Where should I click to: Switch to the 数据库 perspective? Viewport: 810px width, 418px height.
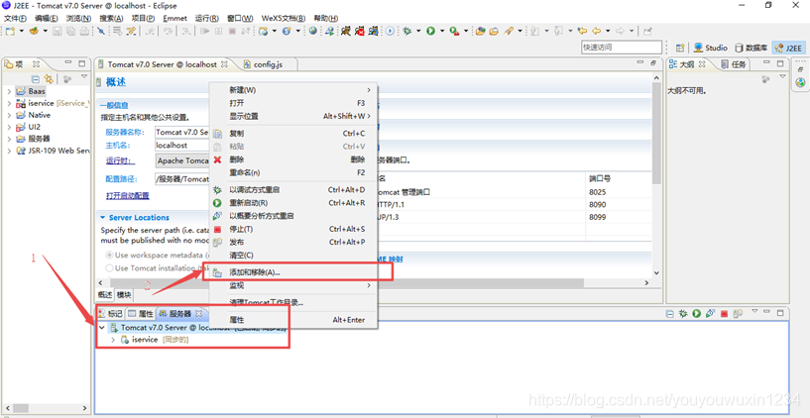tap(752, 48)
